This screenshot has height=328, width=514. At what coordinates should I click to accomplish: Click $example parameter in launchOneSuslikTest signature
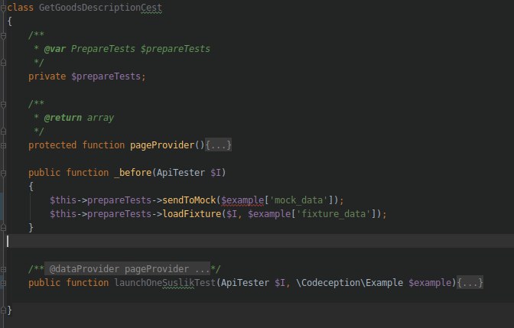tap(430, 283)
